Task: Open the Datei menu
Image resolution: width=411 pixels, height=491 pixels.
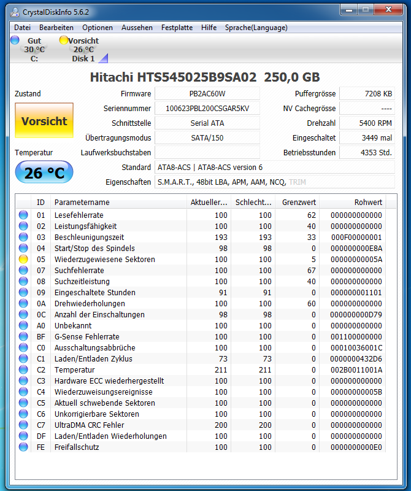Action: [x=22, y=28]
